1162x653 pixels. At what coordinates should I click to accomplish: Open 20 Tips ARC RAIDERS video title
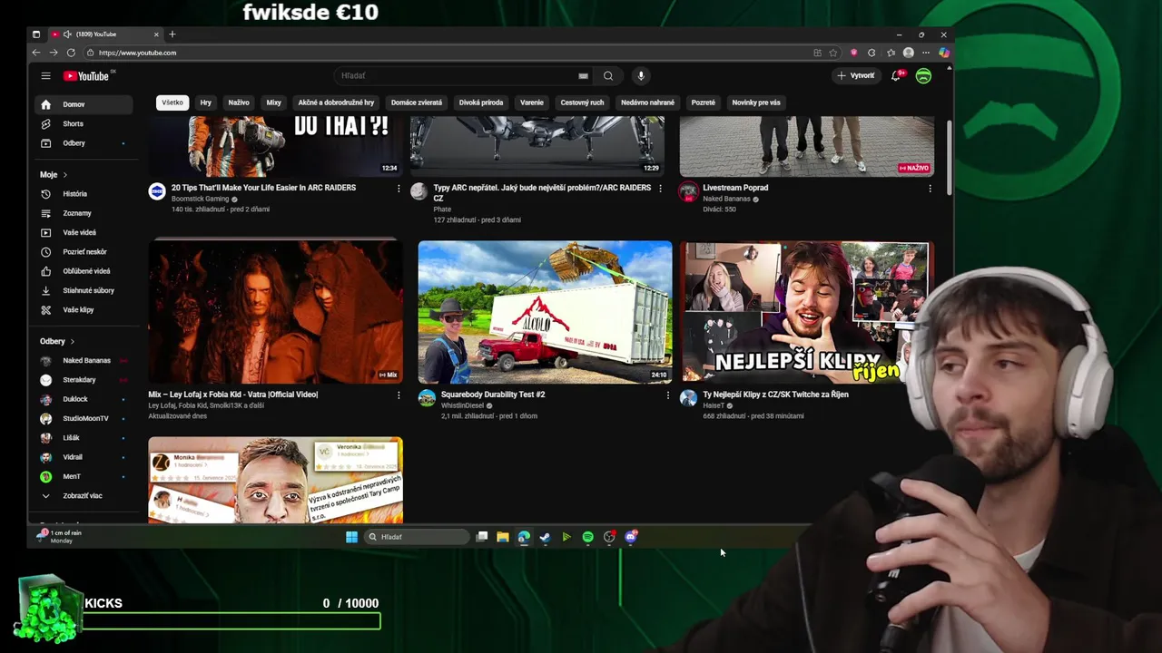click(263, 188)
